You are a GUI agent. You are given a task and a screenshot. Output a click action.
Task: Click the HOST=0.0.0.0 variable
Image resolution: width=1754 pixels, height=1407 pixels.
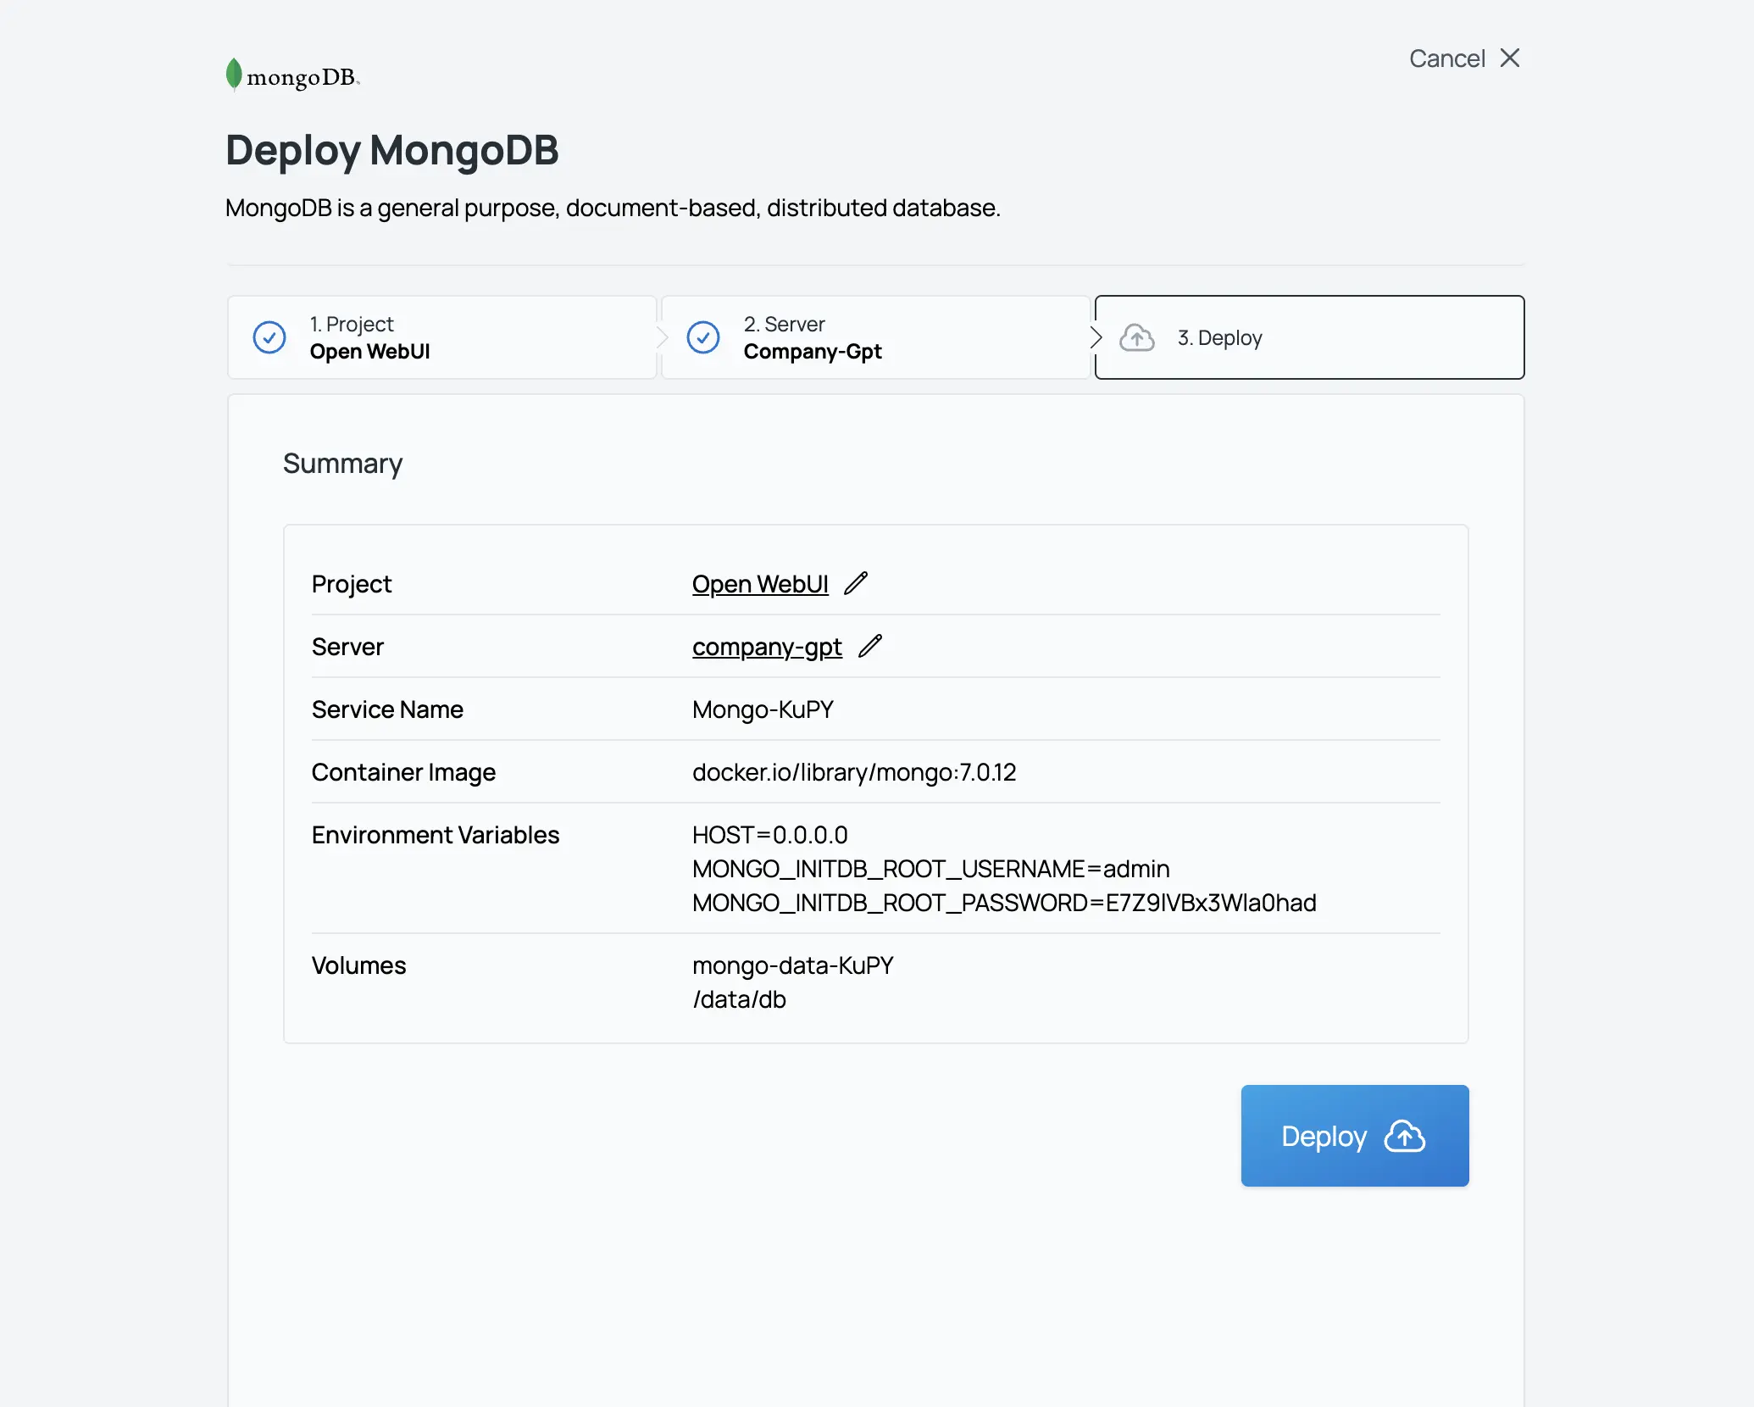pyautogui.click(x=770, y=835)
